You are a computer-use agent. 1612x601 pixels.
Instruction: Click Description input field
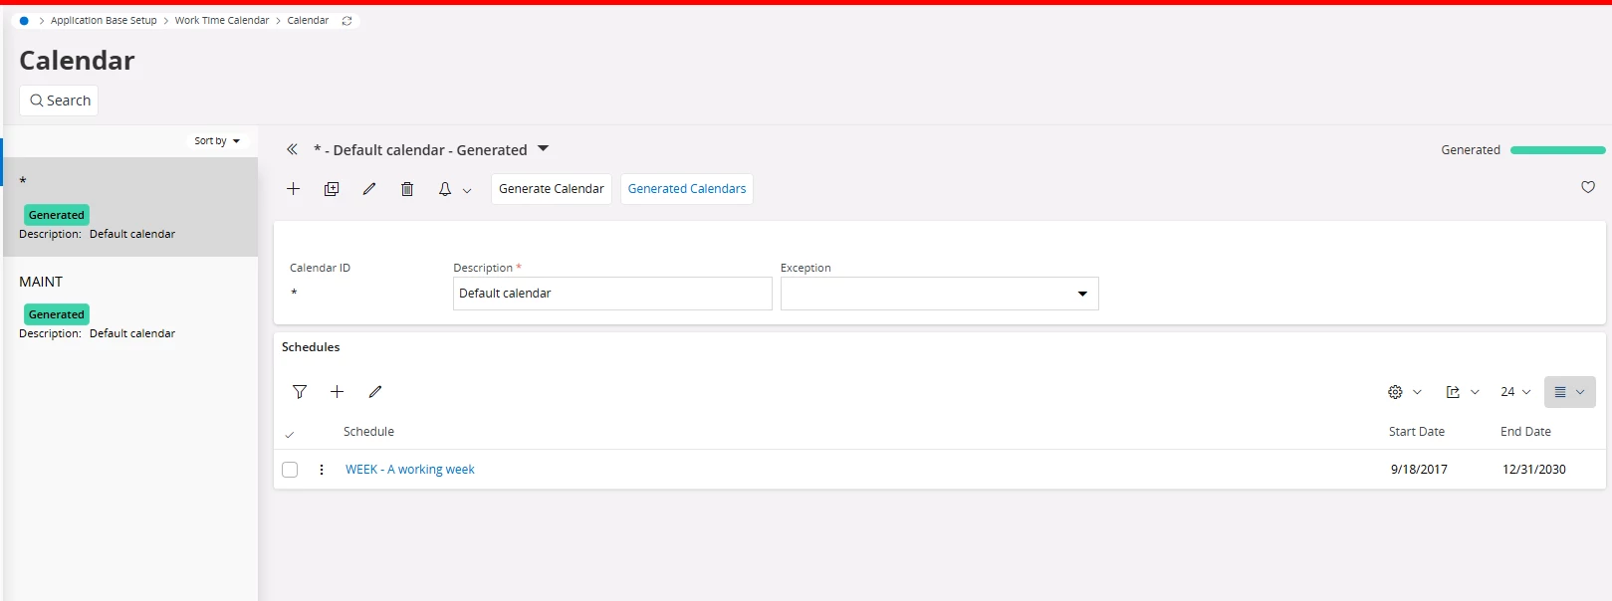pos(612,294)
